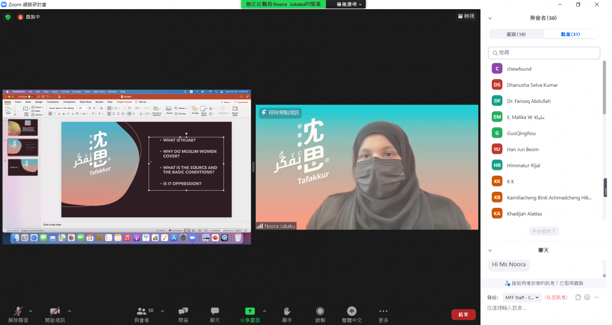The width and height of the screenshot is (612, 325).
Task: Click the View layout button
Action: pos(466,16)
